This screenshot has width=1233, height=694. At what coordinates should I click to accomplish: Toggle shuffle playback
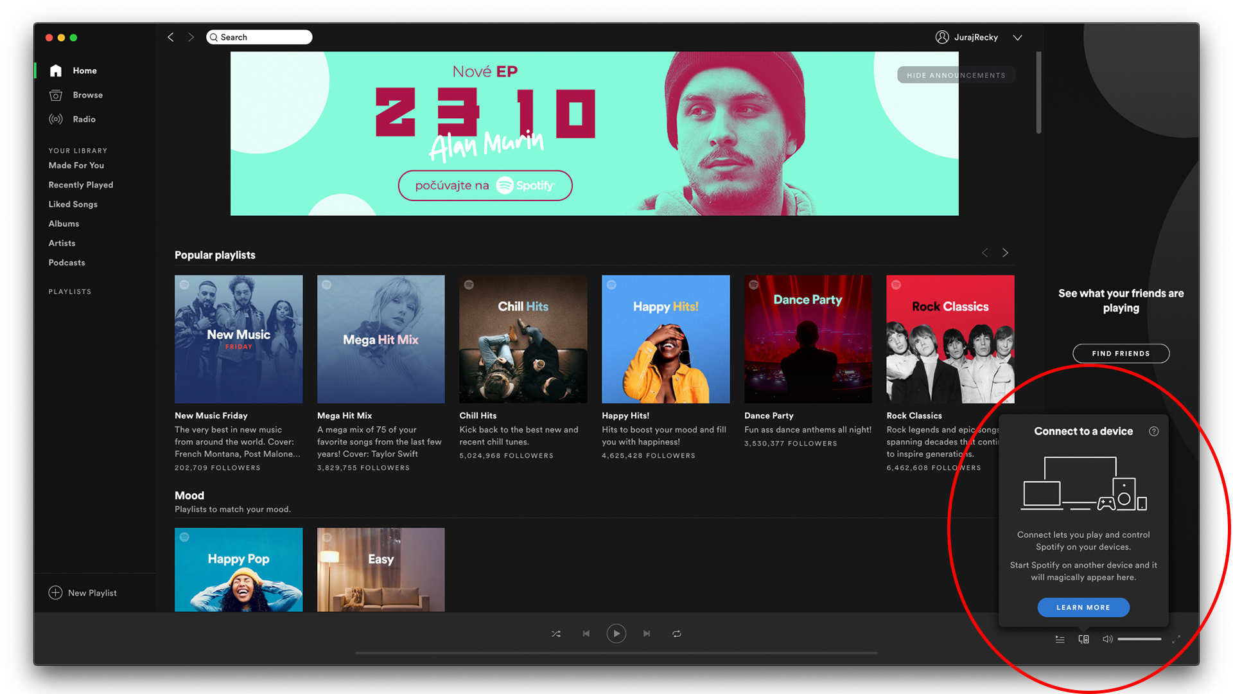556,634
